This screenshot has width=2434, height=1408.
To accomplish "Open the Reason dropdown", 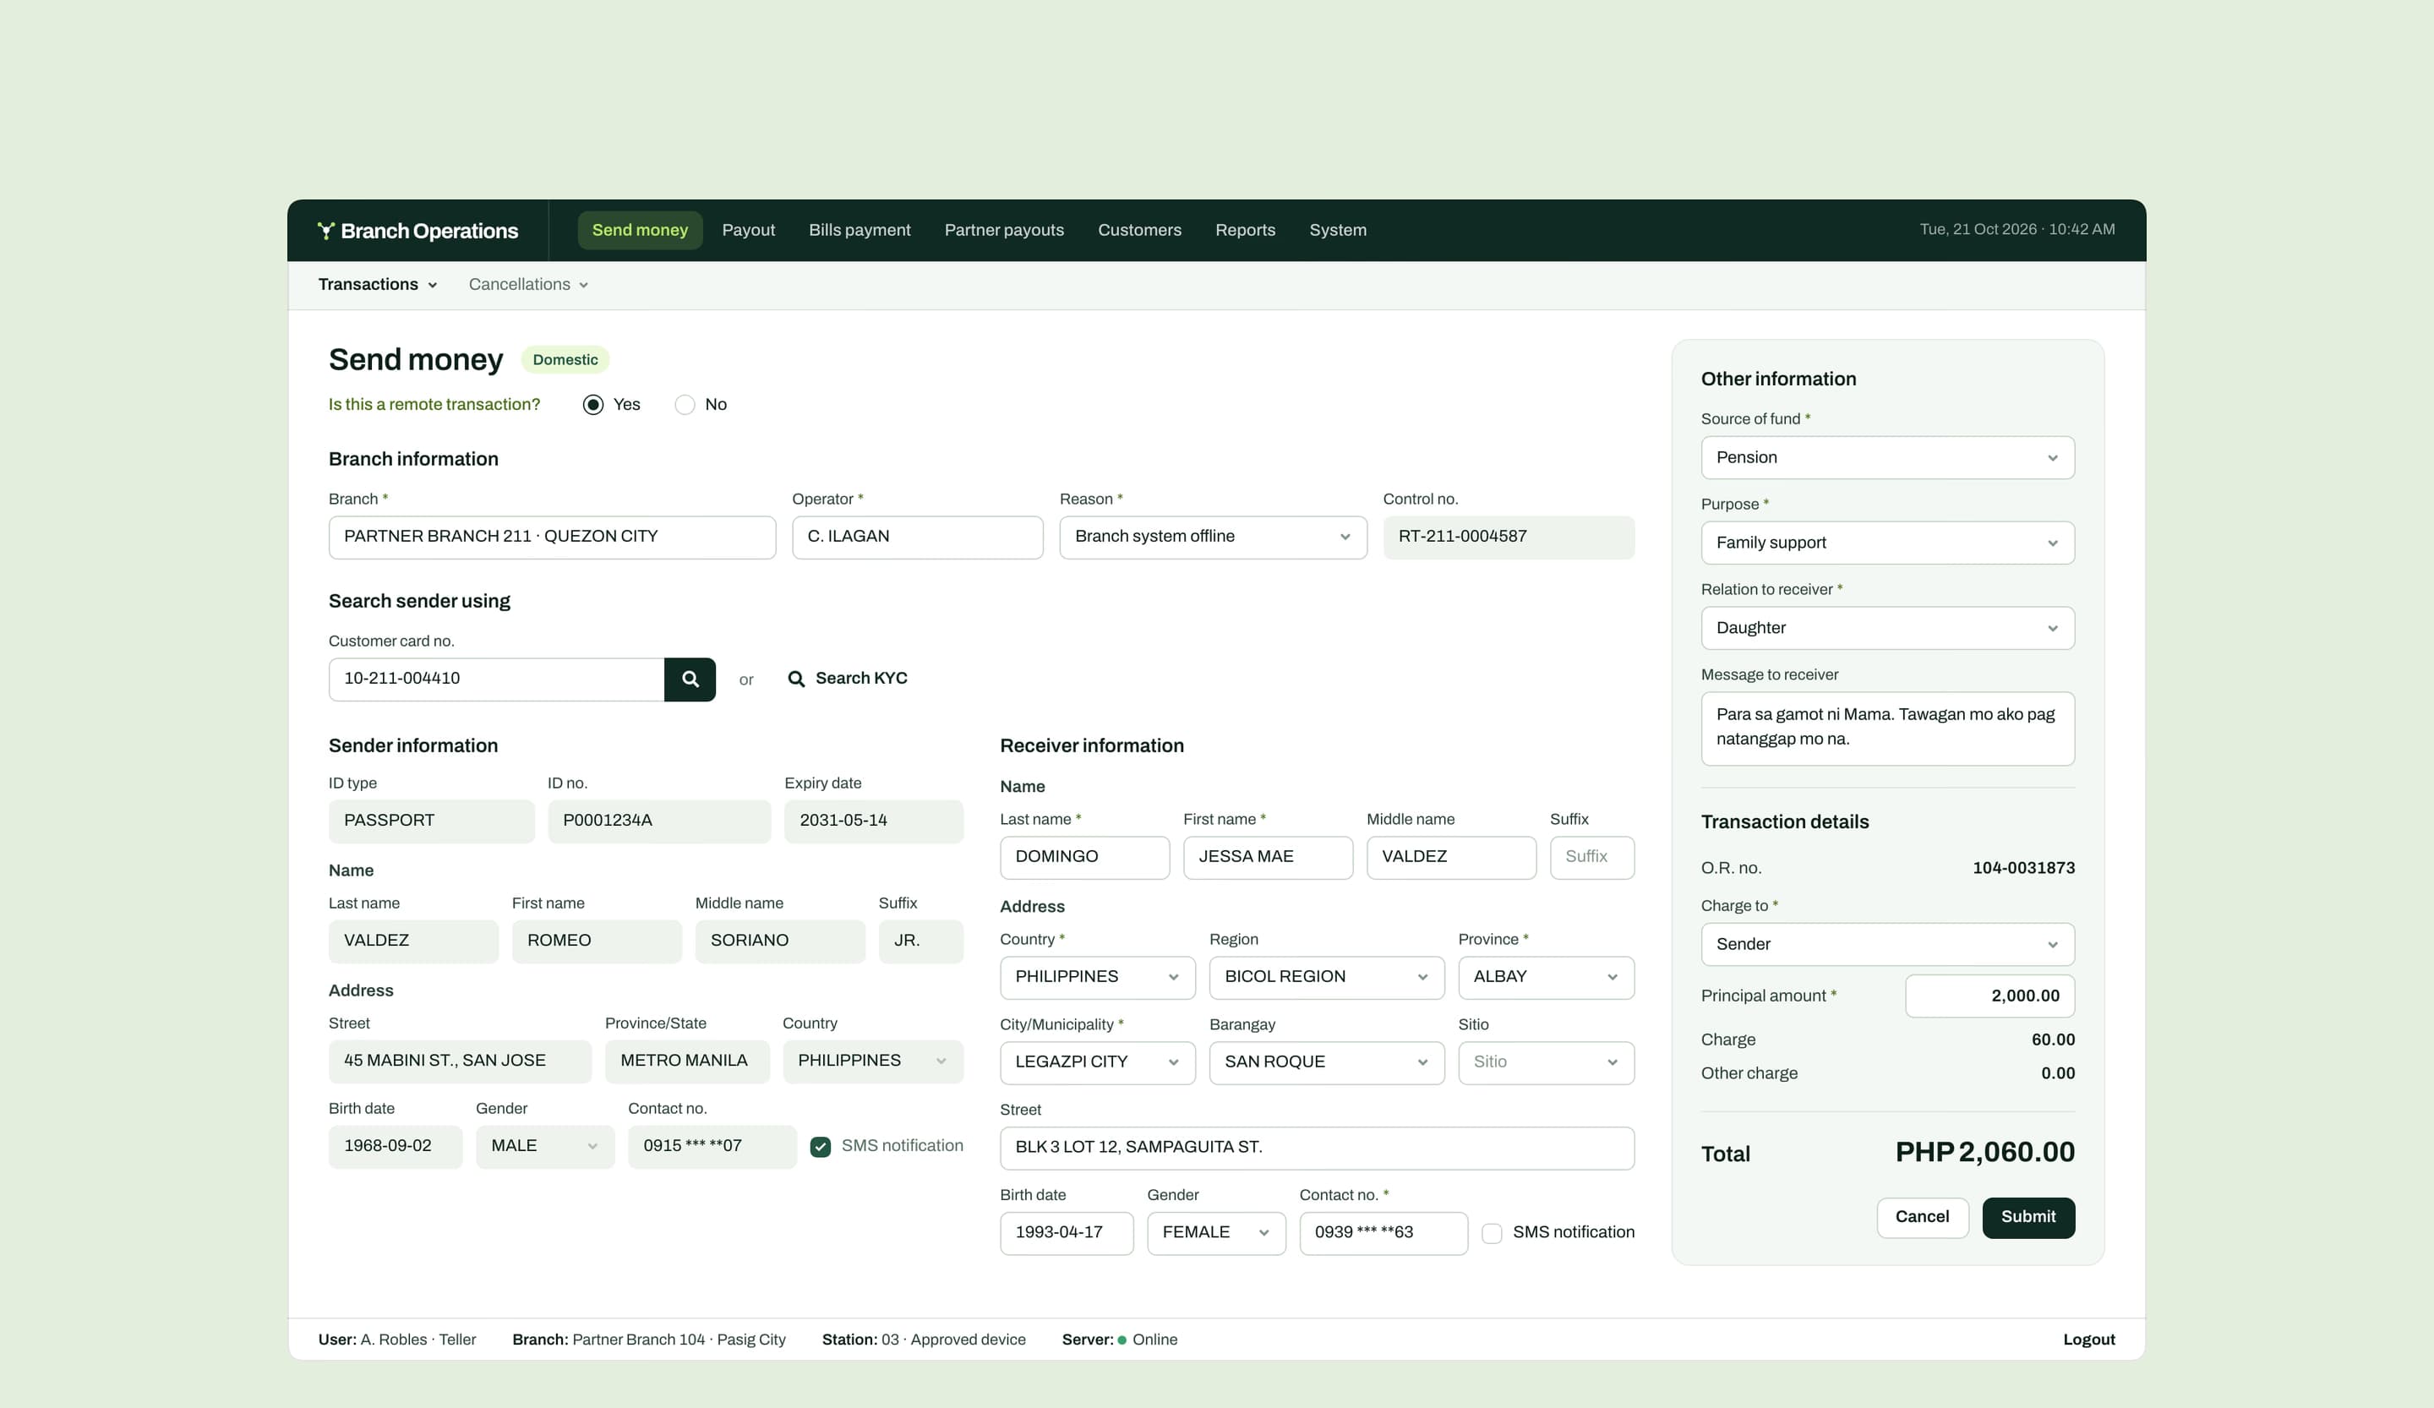I will point(1213,537).
